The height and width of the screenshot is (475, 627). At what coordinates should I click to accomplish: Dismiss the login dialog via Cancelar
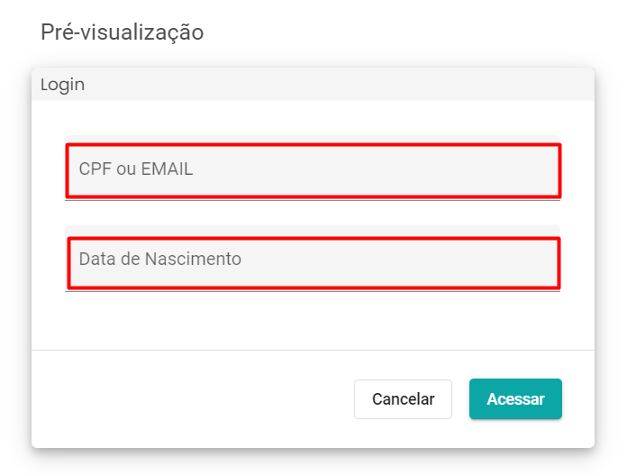pos(403,399)
